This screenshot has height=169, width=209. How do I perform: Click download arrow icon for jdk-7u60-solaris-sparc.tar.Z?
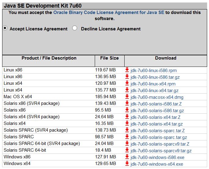[x=127, y=130]
